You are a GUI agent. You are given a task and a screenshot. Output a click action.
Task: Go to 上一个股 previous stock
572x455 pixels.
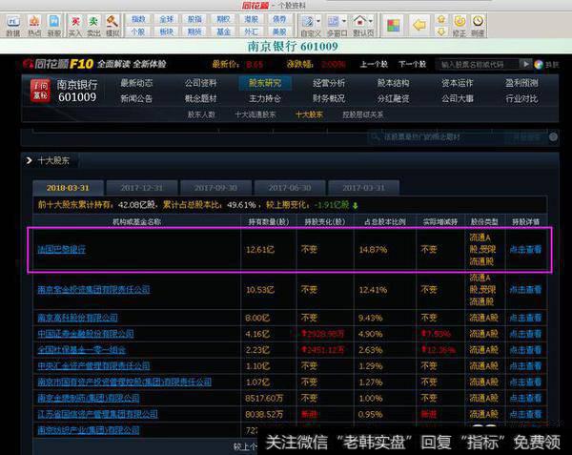pos(374,65)
